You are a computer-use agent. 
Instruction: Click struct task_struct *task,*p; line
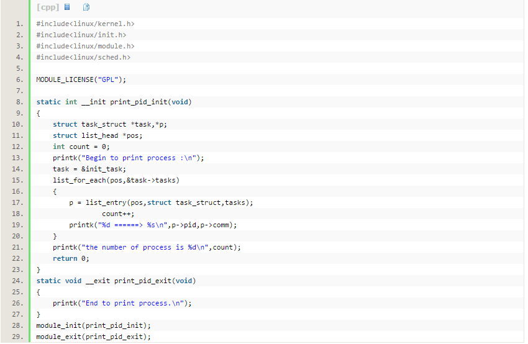coord(110,124)
